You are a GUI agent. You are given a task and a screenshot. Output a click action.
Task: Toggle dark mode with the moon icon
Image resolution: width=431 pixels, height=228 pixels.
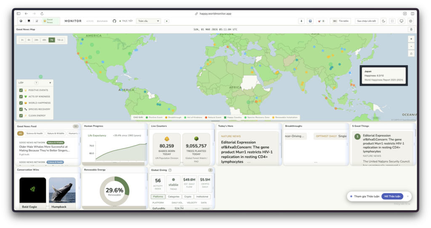click(x=383, y=21)
